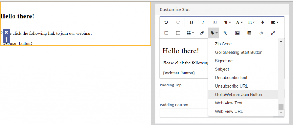Toggle bold formatting
The width and height of the screenshot is (293, 125).
[191, 22]
